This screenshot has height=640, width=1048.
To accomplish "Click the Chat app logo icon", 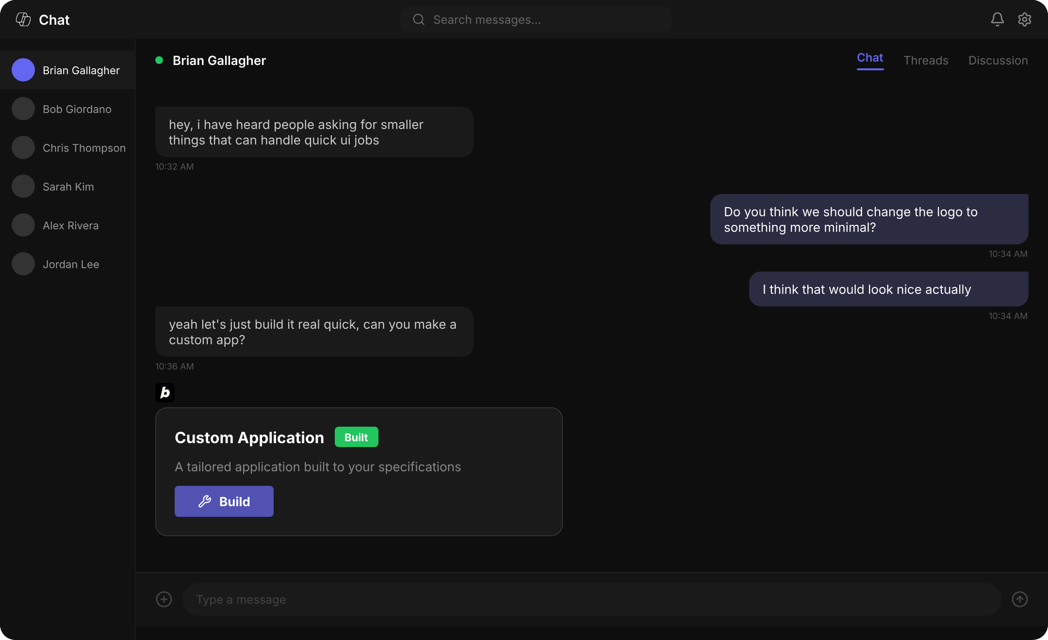I will (x=23, y=19).
